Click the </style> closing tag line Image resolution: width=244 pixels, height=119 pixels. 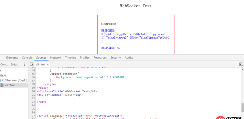pos(50,84)
